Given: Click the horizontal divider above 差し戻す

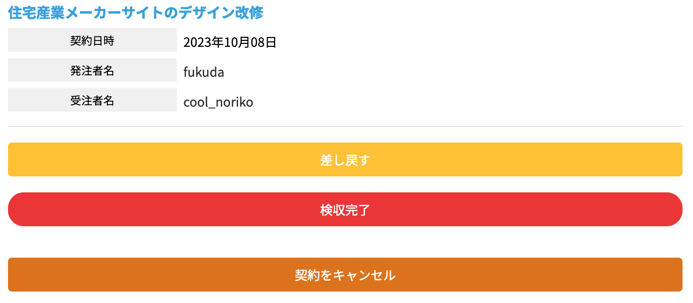Looking at the screenshot, I should 345,127.
